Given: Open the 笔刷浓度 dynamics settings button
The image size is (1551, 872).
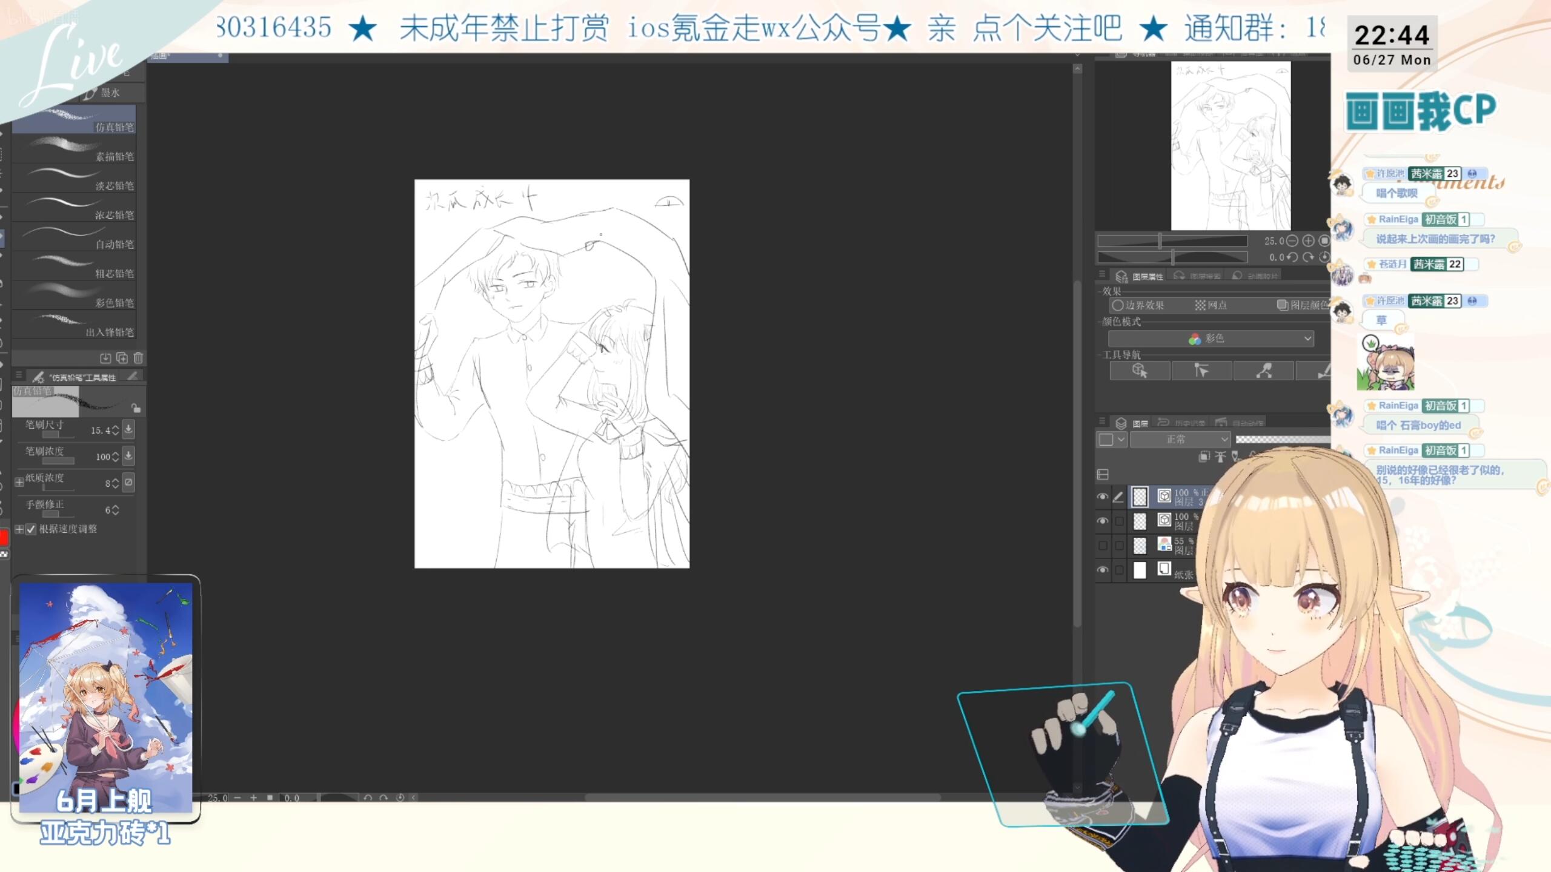Looking at the screenshot, I should 128,455.
